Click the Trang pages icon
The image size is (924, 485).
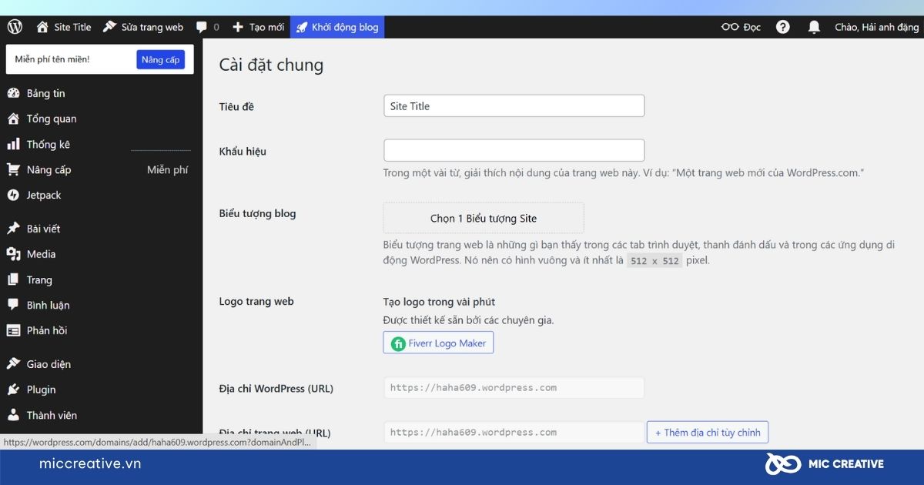click(x=13, y=279)
